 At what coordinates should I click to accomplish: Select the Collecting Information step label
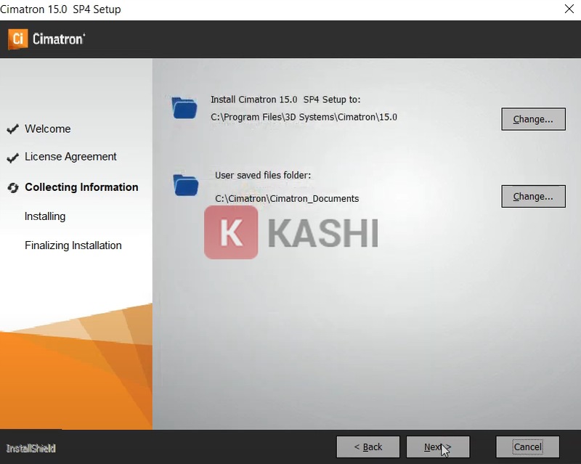81,187
